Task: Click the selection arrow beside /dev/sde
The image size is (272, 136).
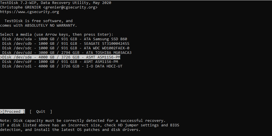Action: (1, 57)
